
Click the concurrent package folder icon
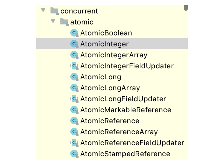54,11
